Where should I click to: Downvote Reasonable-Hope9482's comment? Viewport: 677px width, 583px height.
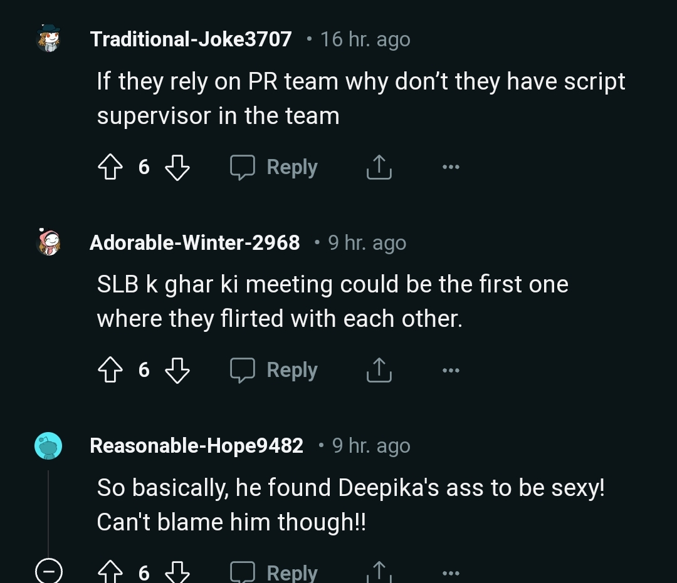tap(177, 572)
